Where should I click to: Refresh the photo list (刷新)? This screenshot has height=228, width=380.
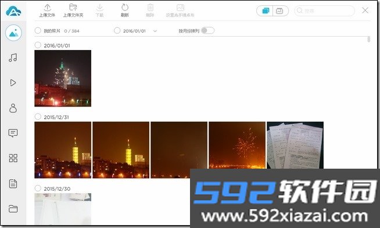coord(124,8)
